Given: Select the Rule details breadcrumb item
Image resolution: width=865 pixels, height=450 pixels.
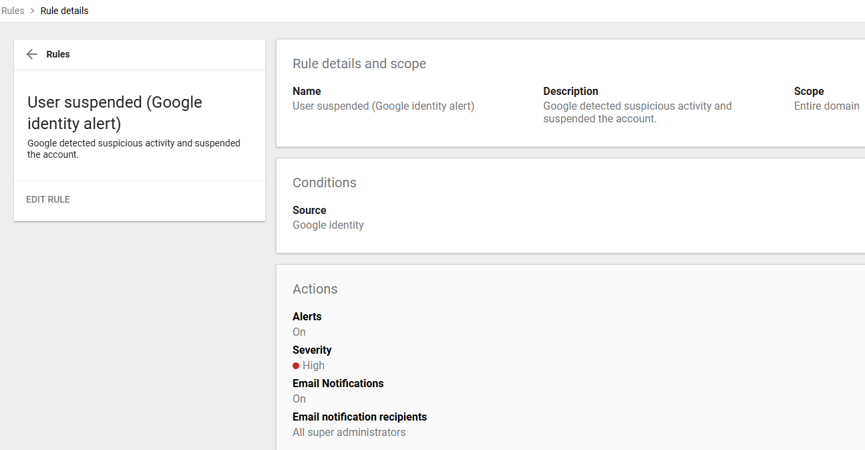Looking at the screenshot, I should click(x=64, y=11).
